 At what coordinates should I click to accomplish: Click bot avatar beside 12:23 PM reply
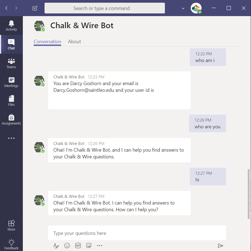(39, 81)
